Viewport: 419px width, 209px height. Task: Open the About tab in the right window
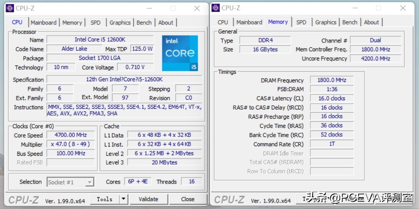pos(372,22)
